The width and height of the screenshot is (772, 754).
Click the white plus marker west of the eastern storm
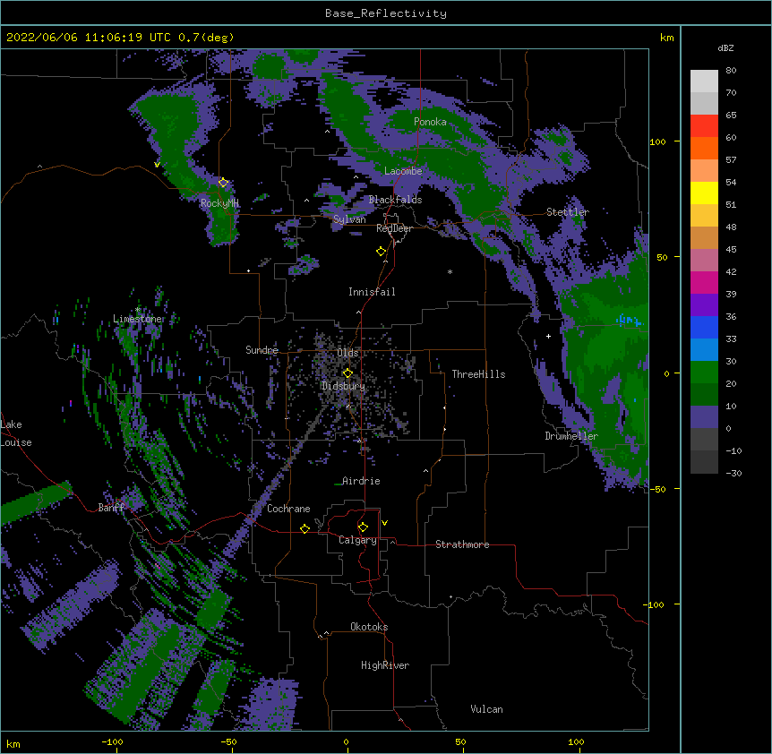pyautogui.click(x=548, y=336)
